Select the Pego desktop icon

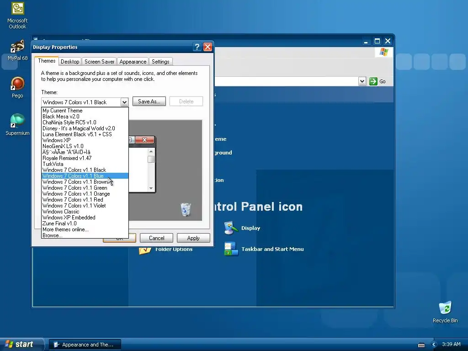(x=17, y=87)
